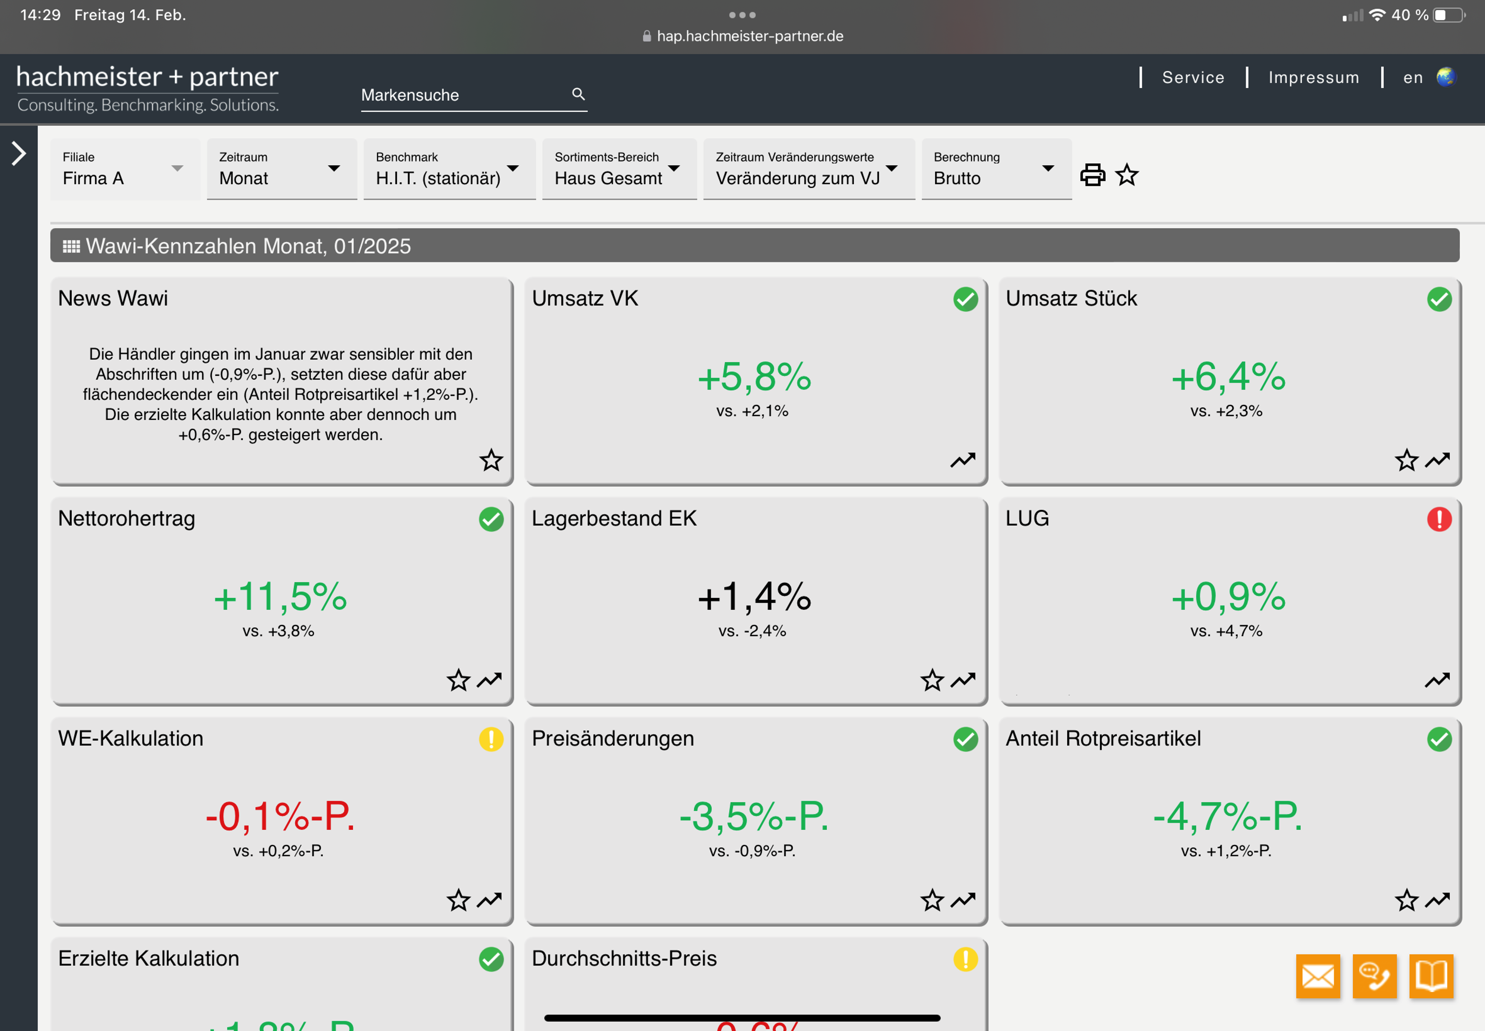Screen dimensions: 1485x1031
Task: Switch language via en link
Action: (1412, 77)
